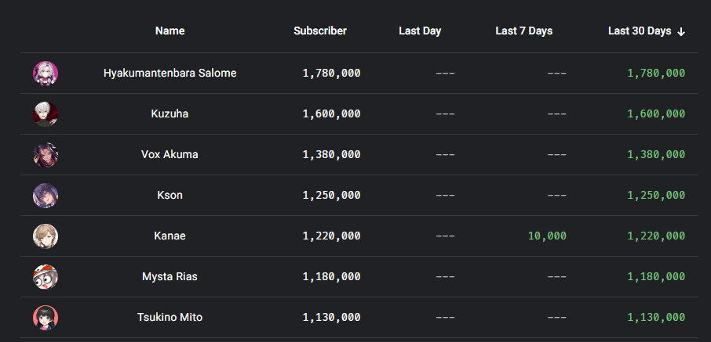The height and width of the screenshot is (342, 711).
Task: Click the descending sort arrow icon
Action: click(681, 31)
